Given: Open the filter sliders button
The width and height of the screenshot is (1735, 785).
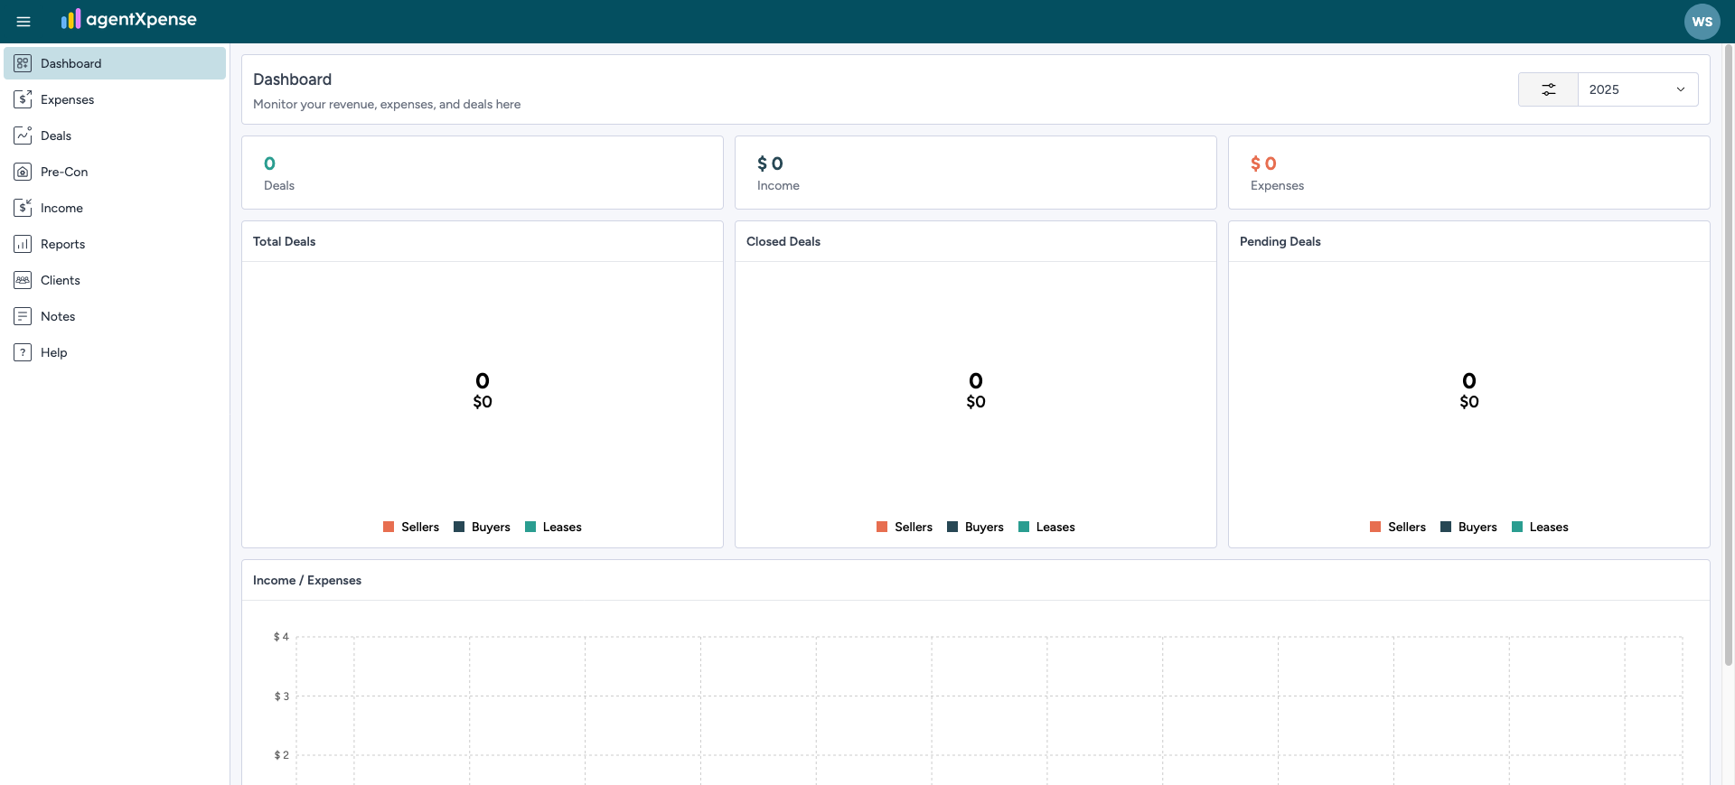Looking at the screenshot, I should [x=1548, y=89].
